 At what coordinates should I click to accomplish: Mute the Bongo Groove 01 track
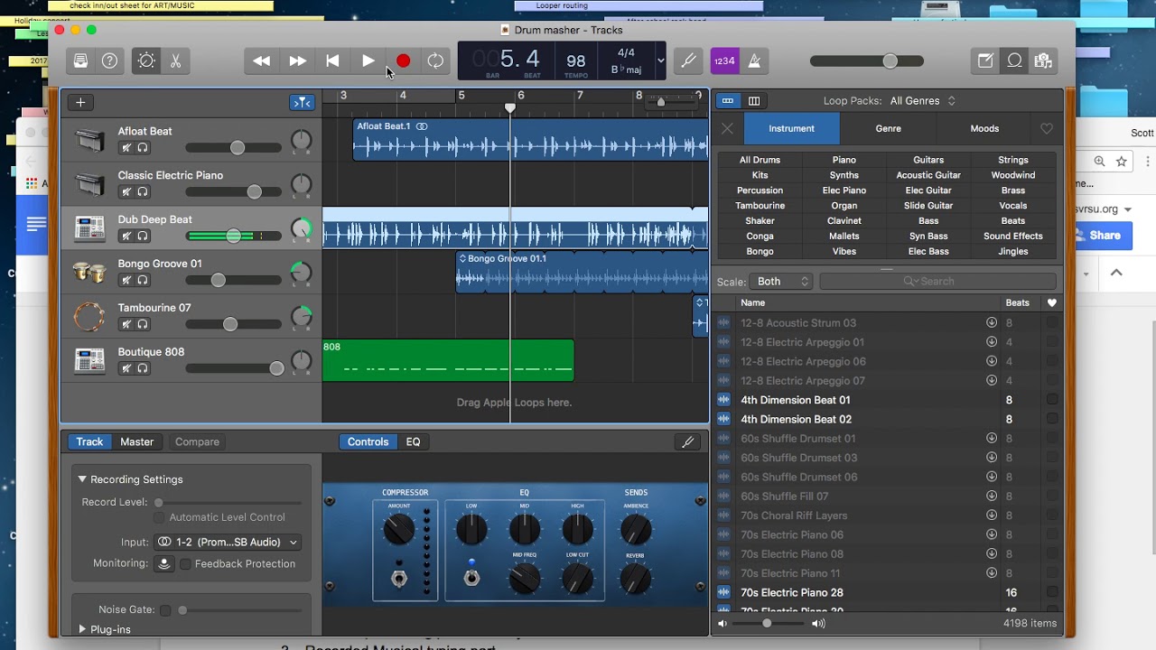tap(127, 280)
